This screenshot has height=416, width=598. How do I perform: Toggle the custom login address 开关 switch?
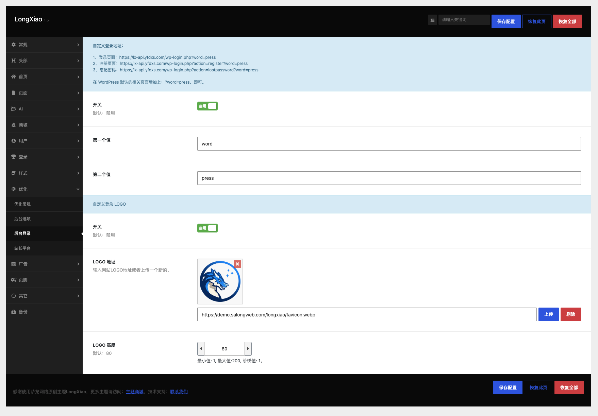(x=207, y=106)
